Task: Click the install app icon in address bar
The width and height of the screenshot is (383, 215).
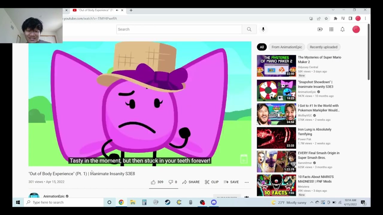Action: point(311,19)
